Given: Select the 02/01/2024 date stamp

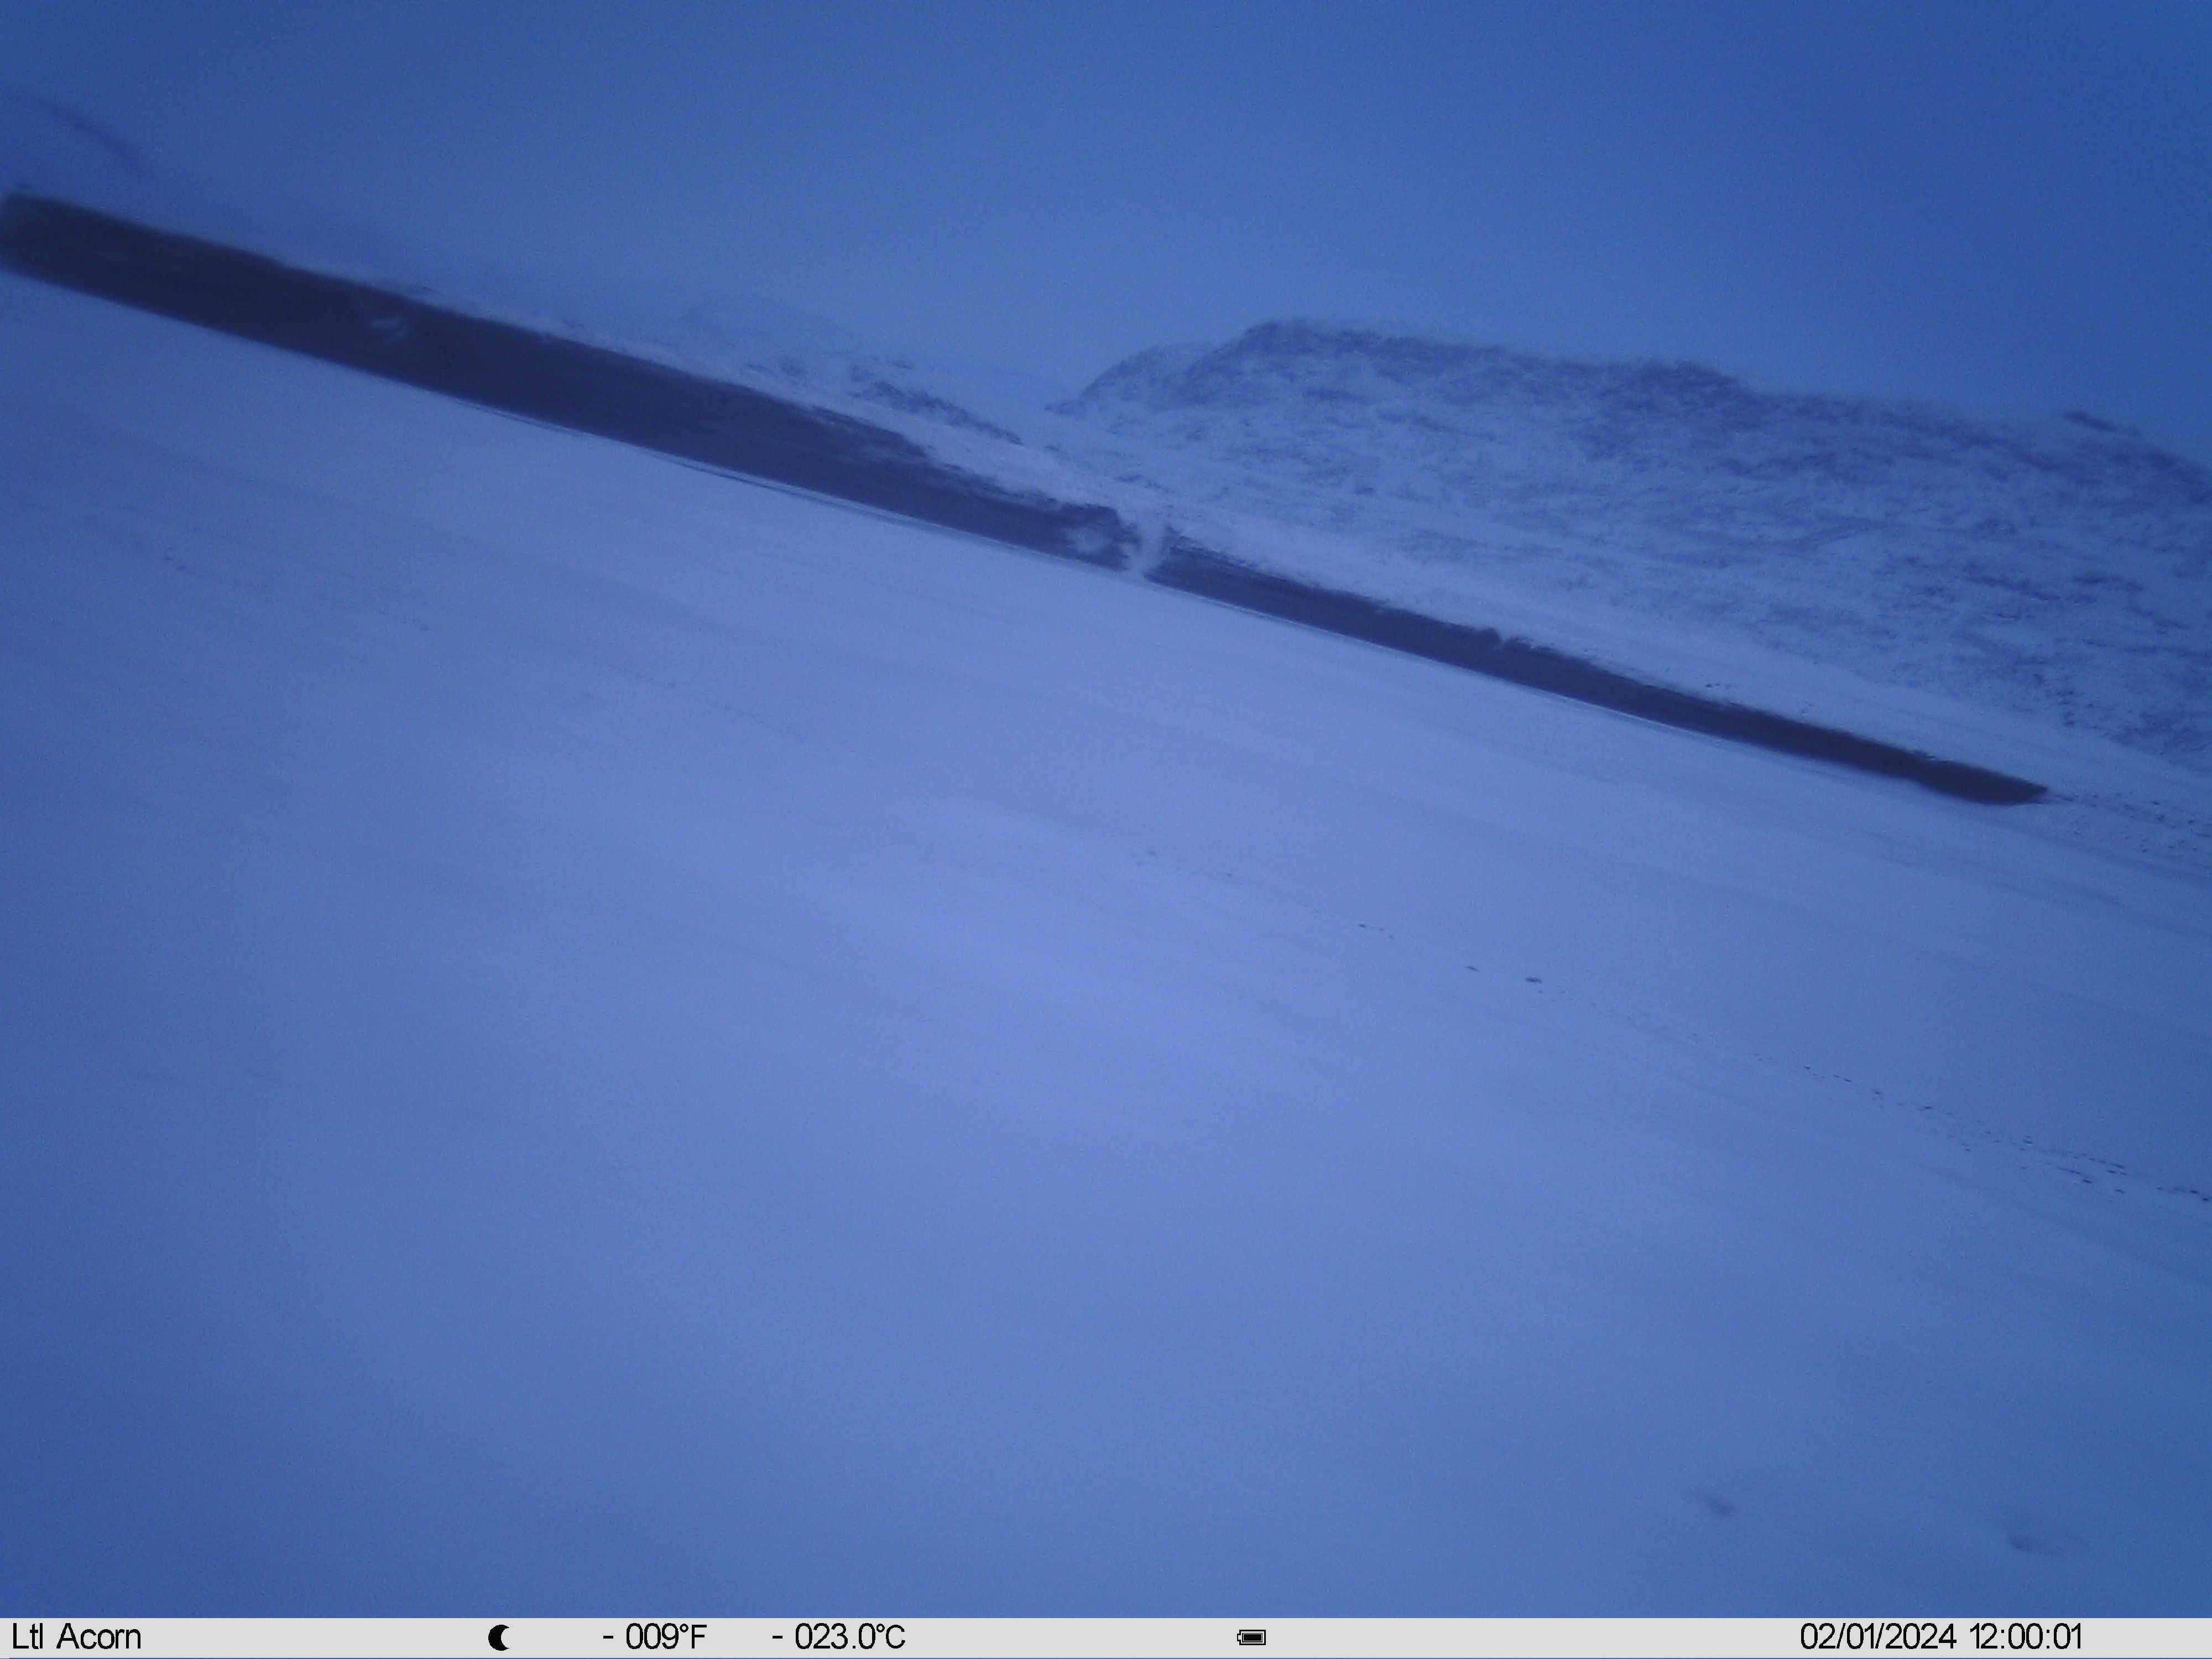Looking at the screenshot, I should tap(1878, 1637).
